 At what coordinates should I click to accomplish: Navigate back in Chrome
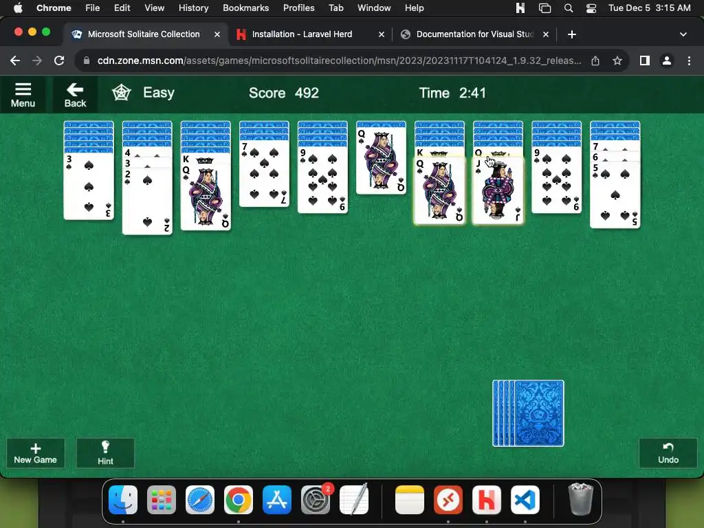coord(15,60)
